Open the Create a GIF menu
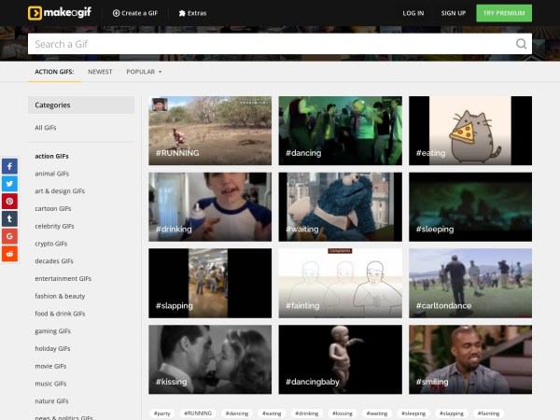560x420 pixels. coord(134,13)
